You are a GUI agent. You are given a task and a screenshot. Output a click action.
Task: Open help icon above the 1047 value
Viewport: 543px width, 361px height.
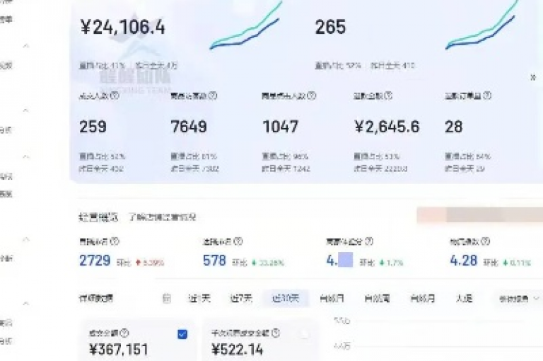point(312,96)
